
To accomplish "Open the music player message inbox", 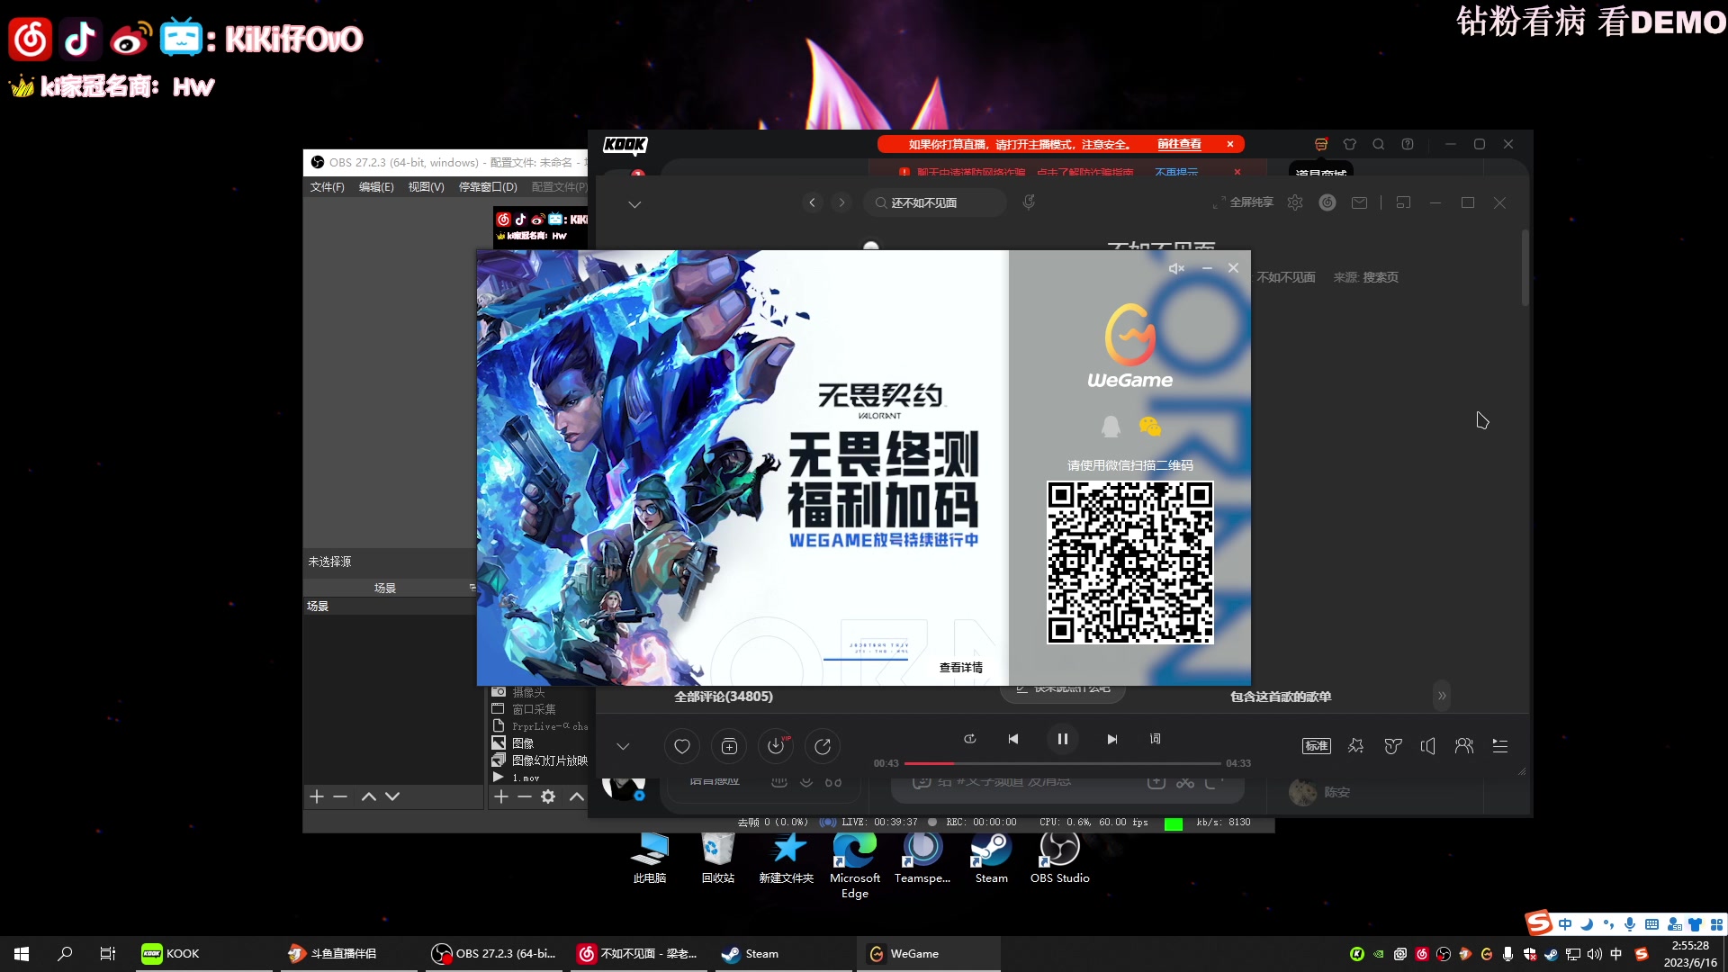I will 1359,202.
